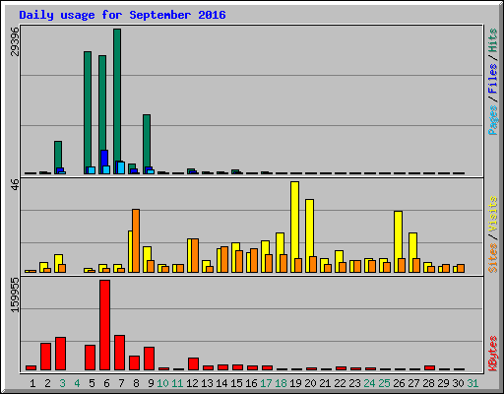Click the red KBytes bar for day 9
Screen dimensions: 504x394
coord(150,359)
